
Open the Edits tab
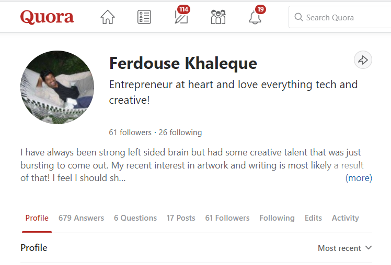(x=313, y=218)
